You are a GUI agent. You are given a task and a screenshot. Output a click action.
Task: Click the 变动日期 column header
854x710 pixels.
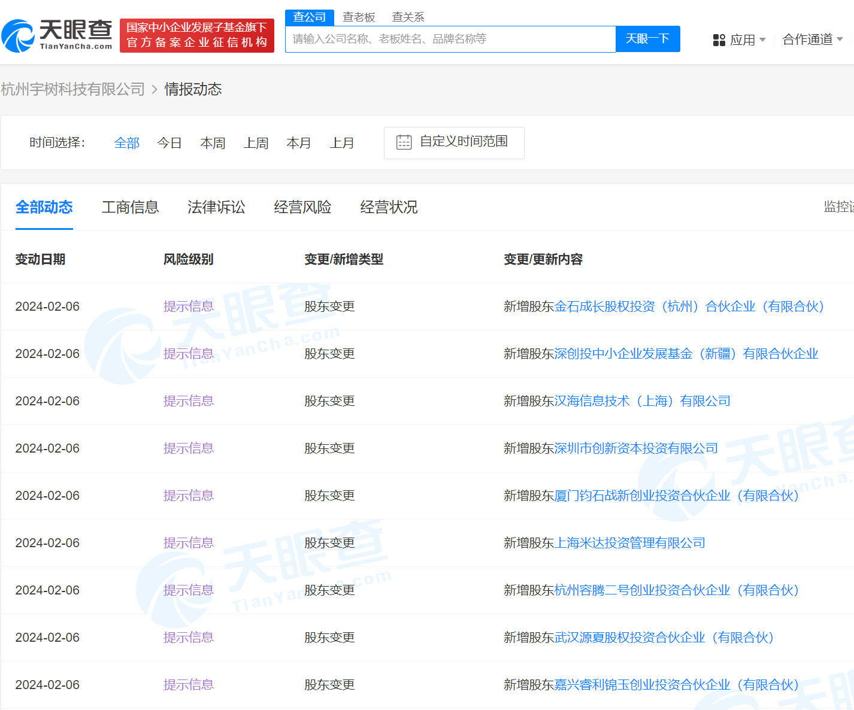(40, 259)
